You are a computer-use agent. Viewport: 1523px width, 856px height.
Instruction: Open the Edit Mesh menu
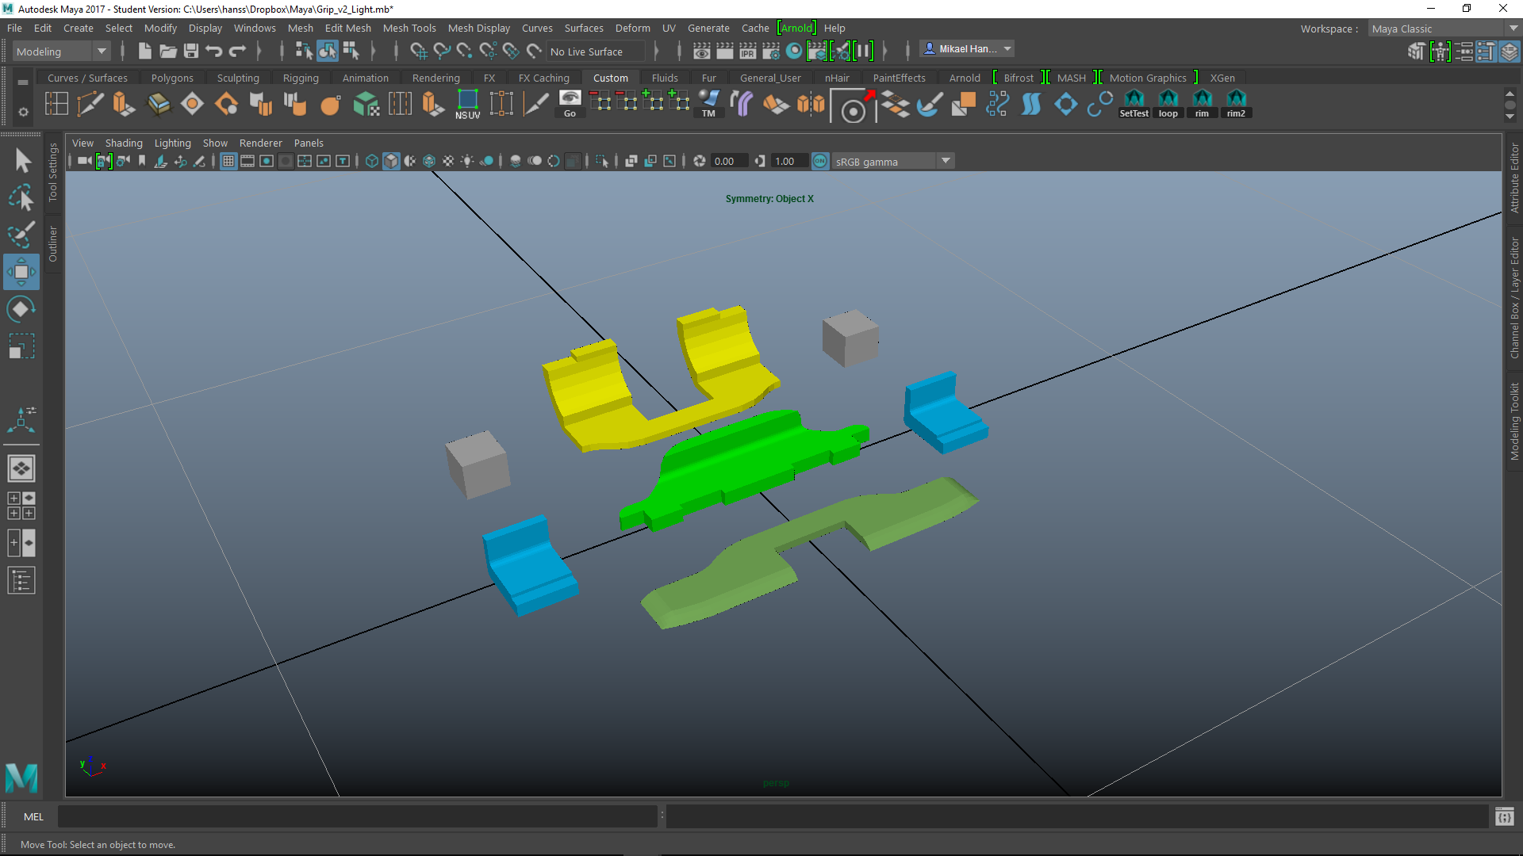coord(347,28)
